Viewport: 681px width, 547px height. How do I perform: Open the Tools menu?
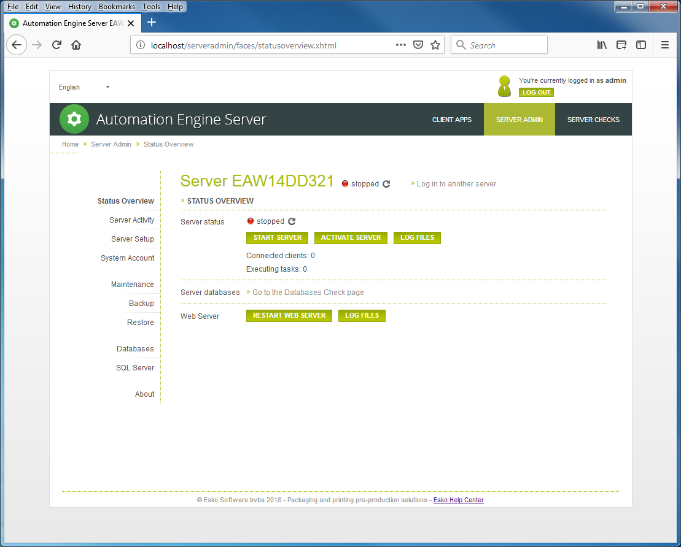click(x=151, y=6)
